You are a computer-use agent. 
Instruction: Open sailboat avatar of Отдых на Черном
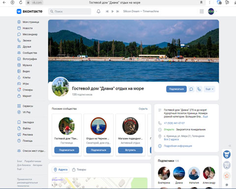pyautogui.click(x=98, y=126)
